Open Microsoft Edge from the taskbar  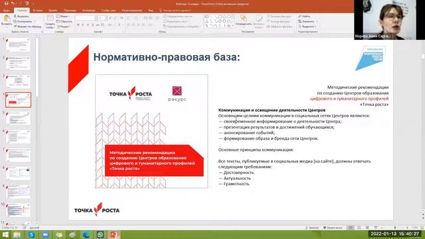pyautogui.click(x=86, y=234)
